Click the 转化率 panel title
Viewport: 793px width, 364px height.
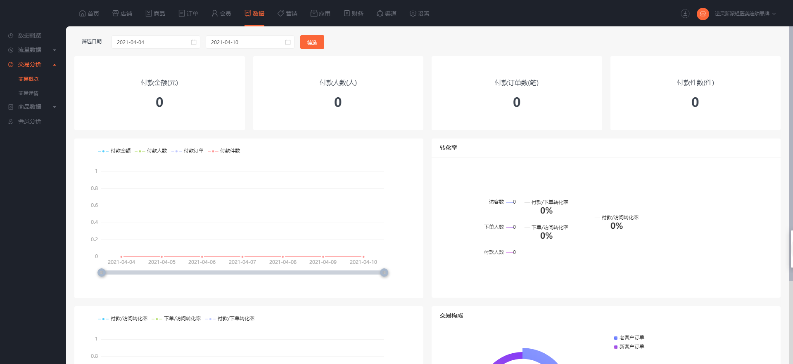pyautogui.click(x=449, y=148)
